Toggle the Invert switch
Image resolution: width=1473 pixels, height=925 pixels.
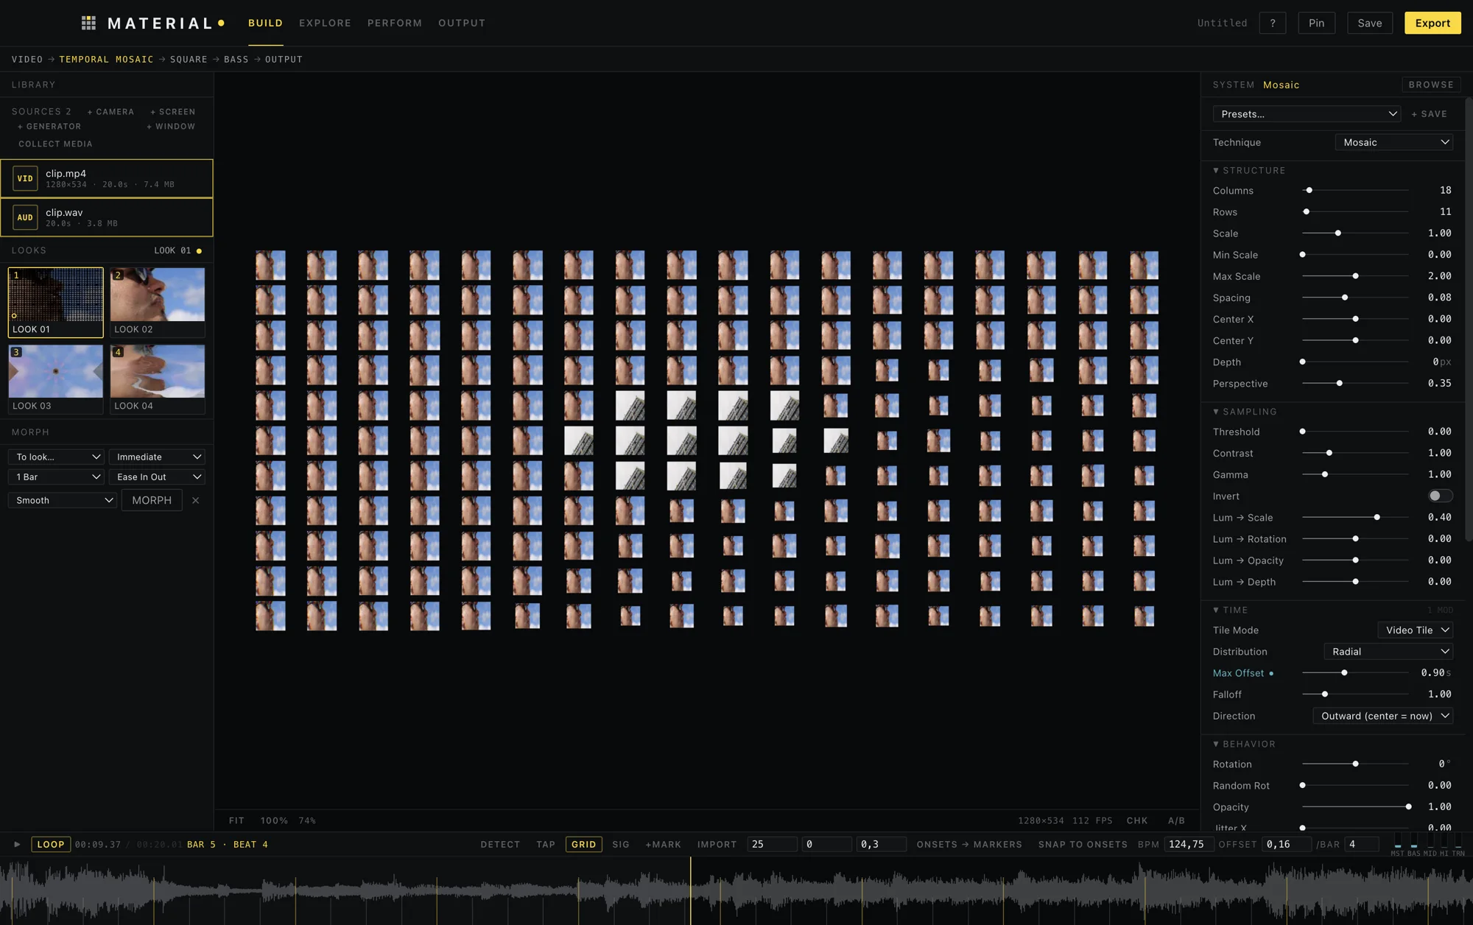(1440, 496)
